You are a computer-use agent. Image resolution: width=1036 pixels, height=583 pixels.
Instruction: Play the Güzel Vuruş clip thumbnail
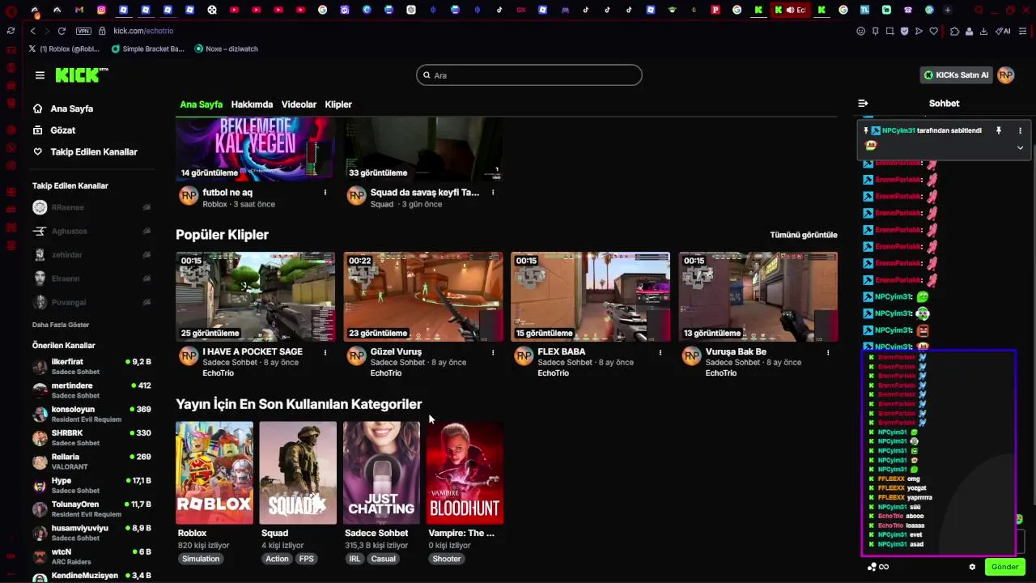click(422, 296)
